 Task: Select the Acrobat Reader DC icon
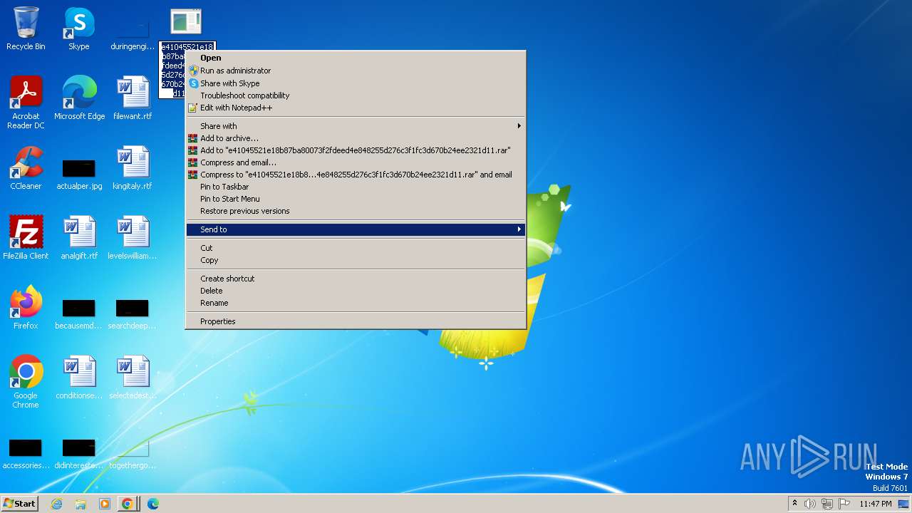[26, 102]
